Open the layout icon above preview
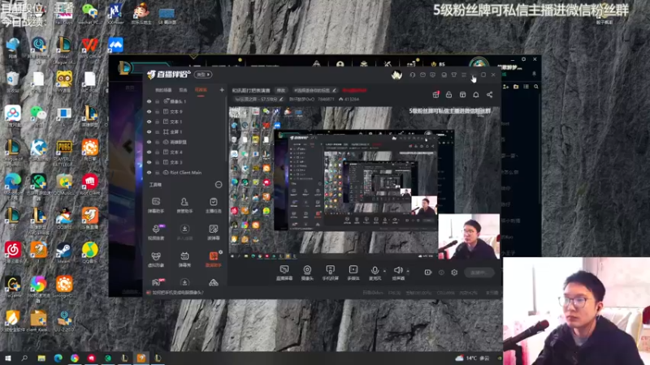650x365 pixels. click(x=462, y=95)
